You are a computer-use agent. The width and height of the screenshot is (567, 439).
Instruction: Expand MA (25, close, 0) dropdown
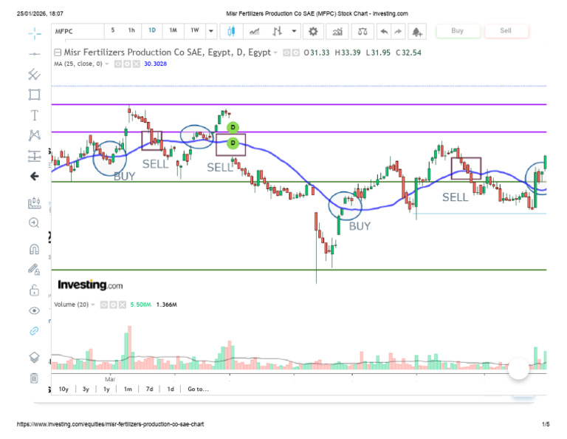click(x=106, y=64)
